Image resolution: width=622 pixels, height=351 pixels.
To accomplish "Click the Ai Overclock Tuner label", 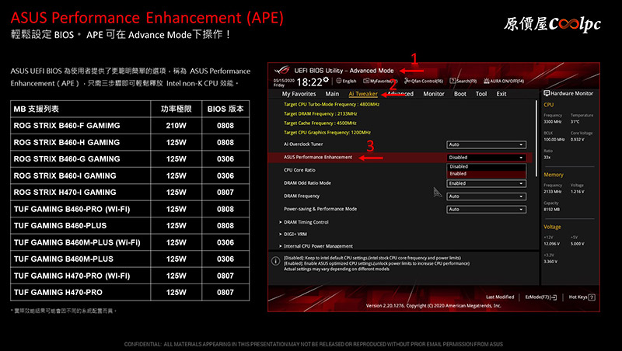I will coord(303,144).
